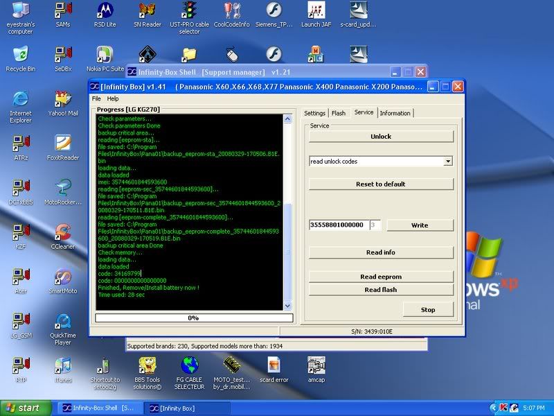The height and width of the screenshot is (416, 554).
Task: Open the SAMs desktop shortcut
Action: pos(63,15)
